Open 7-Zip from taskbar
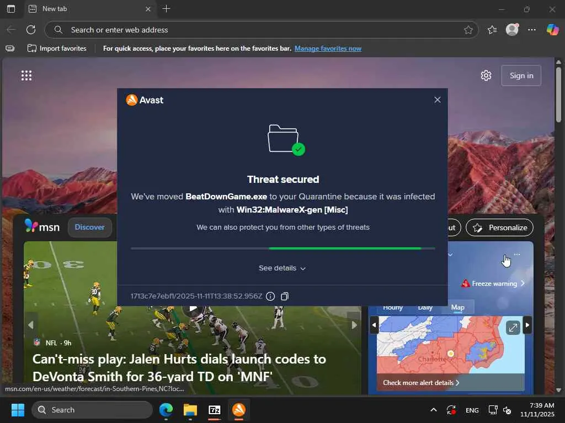 [x=215, y=410]
